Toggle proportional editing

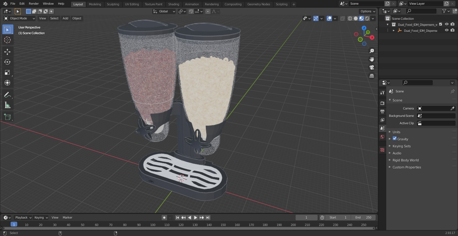(x=208, y=11)
